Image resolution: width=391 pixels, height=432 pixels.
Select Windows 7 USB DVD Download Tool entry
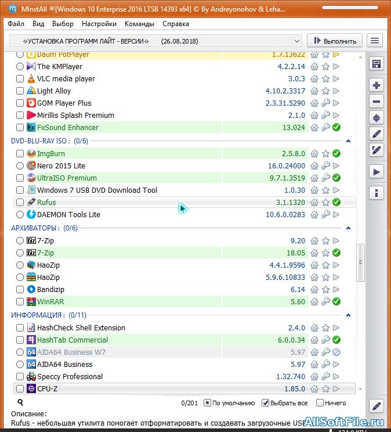[97, 190]
